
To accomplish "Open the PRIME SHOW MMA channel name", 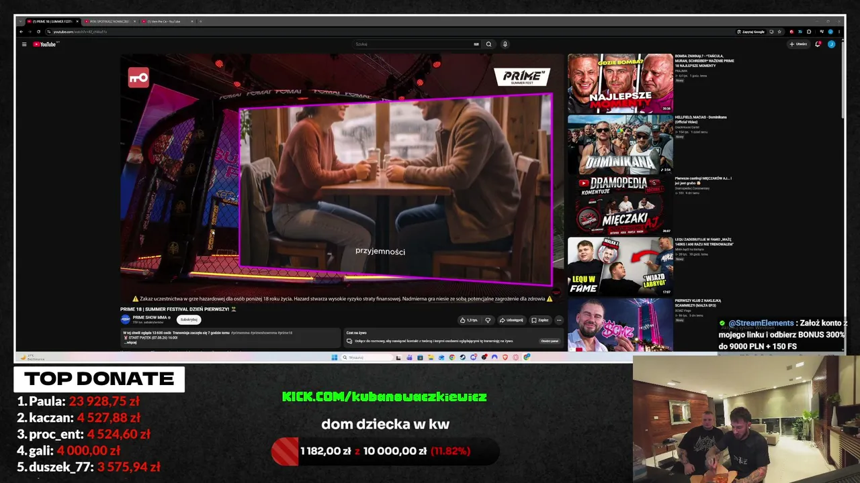I will pyautogui.click(x=149, y=317).
